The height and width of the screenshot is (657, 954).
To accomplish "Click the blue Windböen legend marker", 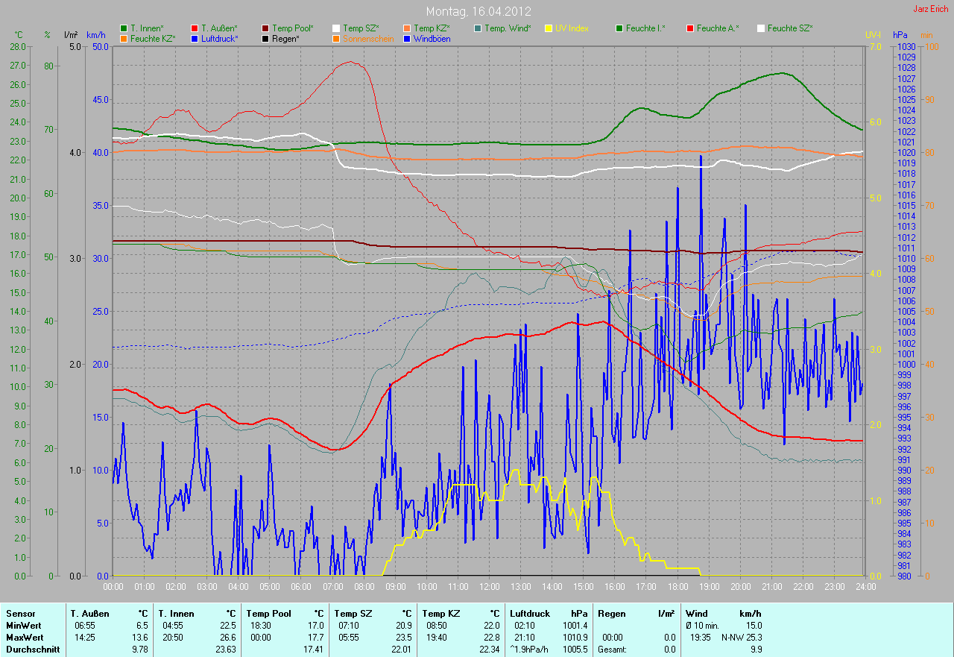I will point(407,39).
